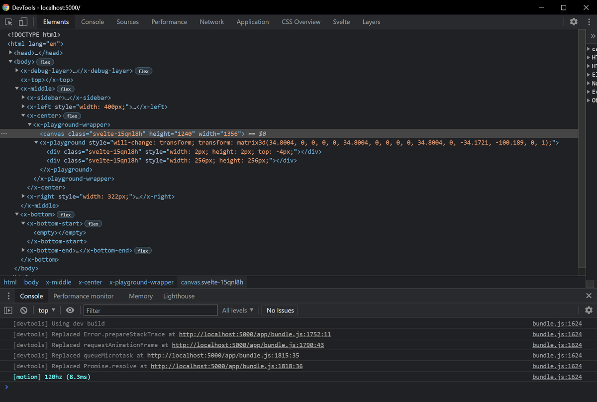597x402 pixels.
Task: Open link bundle.js:1752:11
Action: 255,334
